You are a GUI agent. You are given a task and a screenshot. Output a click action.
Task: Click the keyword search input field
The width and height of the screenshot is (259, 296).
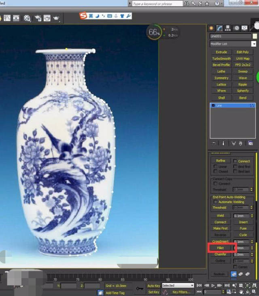point(155,4)
